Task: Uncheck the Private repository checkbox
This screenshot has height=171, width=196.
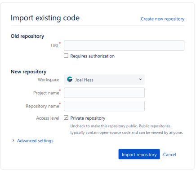Action: pos(66,117)
